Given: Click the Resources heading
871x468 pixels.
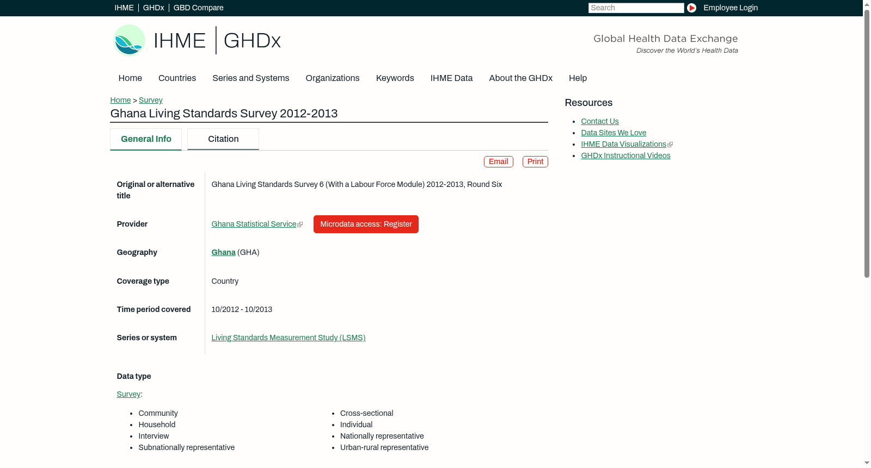Looking at the screenshot, I should (588, 103).
